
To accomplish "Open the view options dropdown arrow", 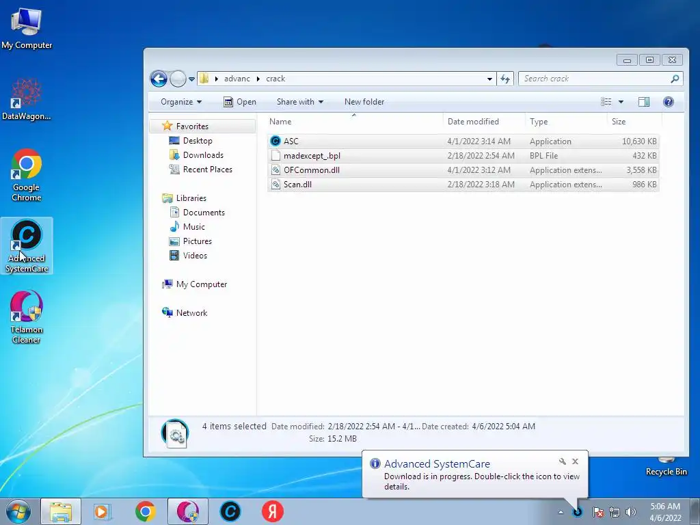I will pos(621,102).
